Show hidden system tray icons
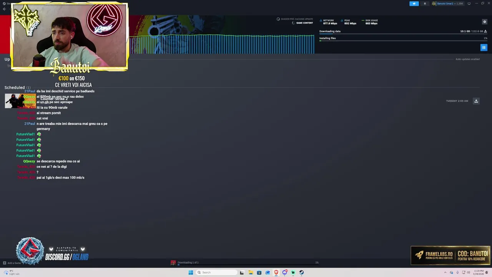492x277 pixels. (x=445, y=272)
